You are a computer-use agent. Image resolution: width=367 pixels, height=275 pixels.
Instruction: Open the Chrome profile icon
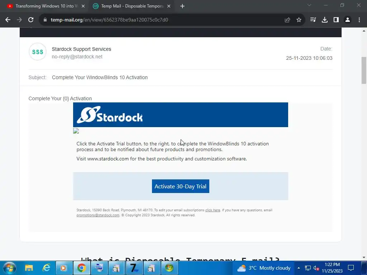tap(348, 20)
